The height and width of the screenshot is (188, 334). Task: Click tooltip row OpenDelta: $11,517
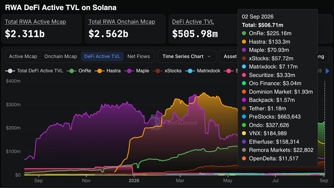(x=270, y=158)
